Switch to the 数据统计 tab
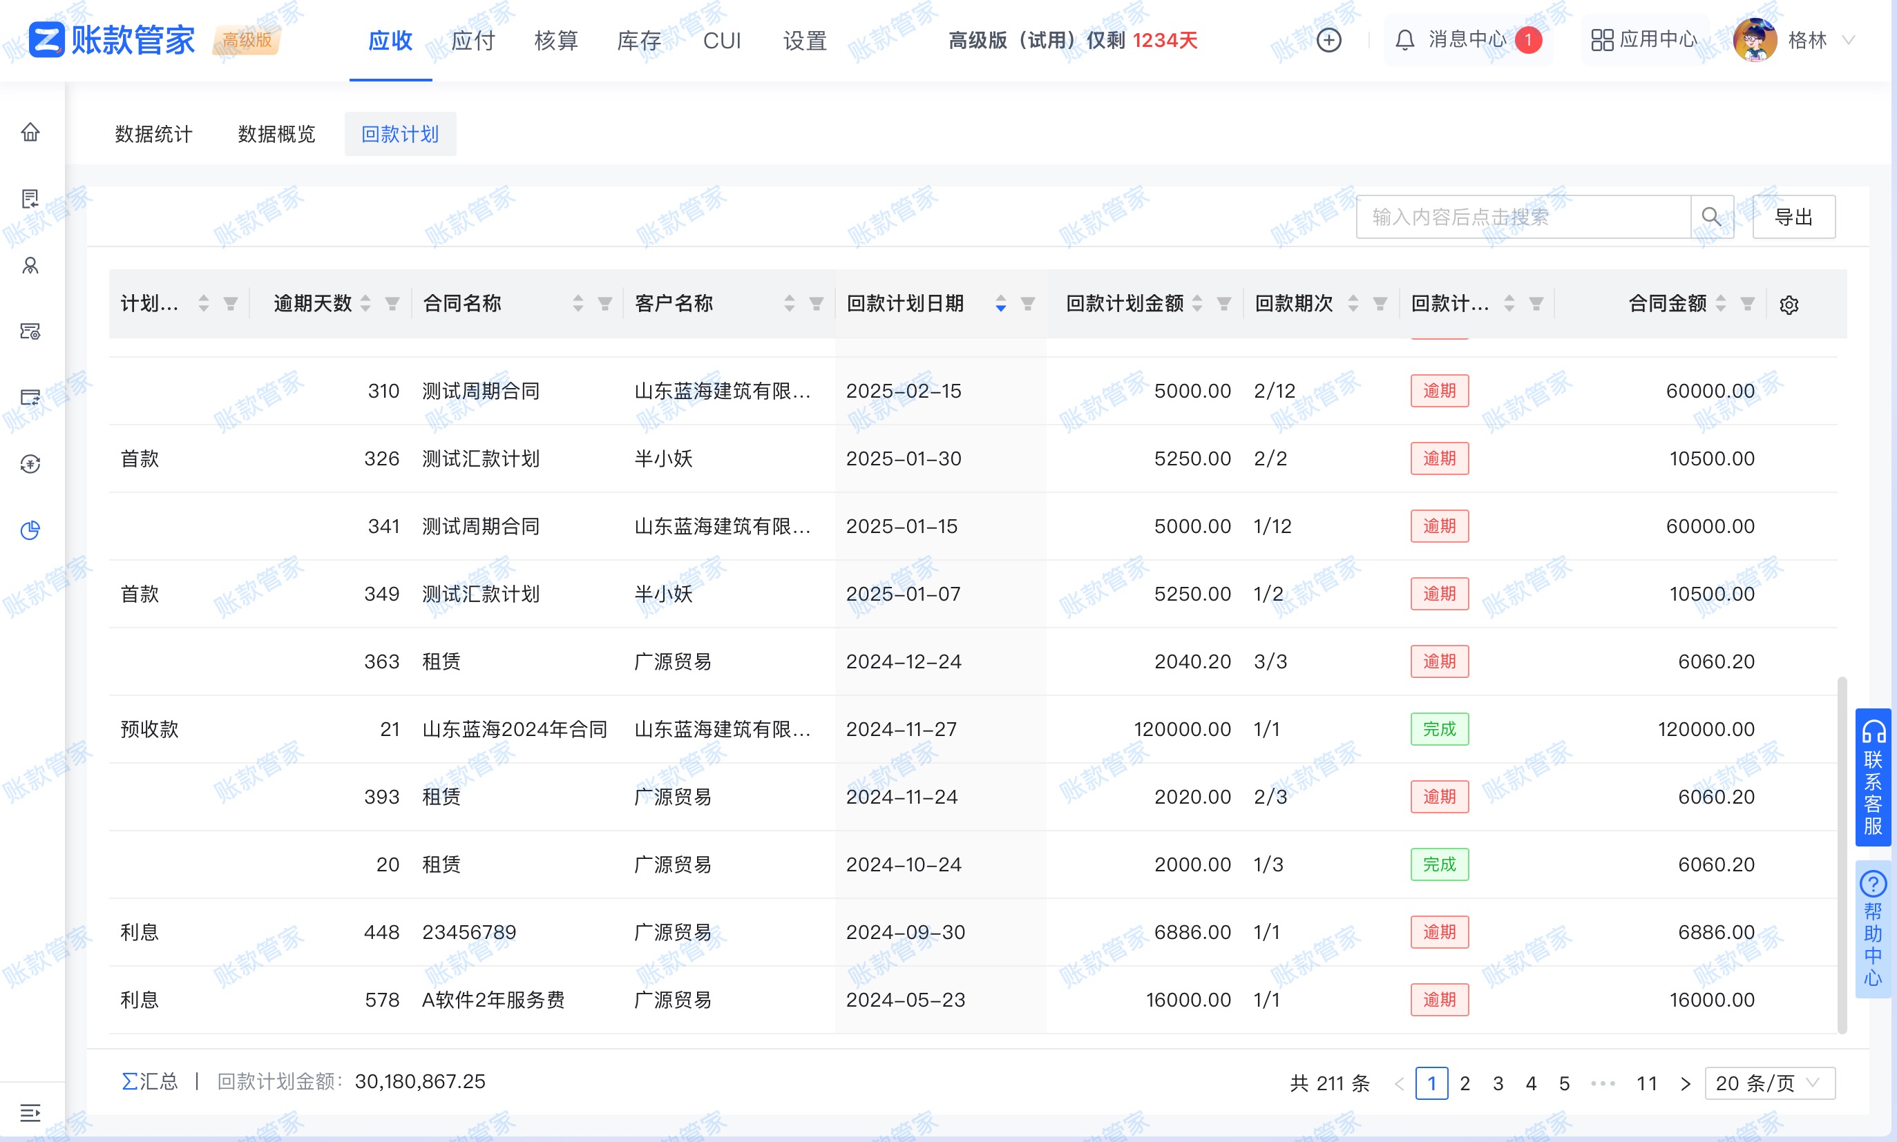The height and width of the screenshot is (1142, 1897). pyautogui.click(x=153, y=133)
